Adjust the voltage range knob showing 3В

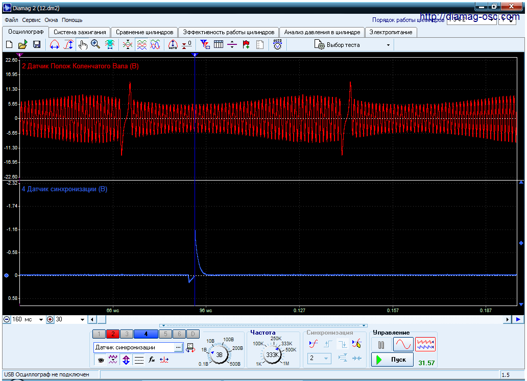coord(219,354)
